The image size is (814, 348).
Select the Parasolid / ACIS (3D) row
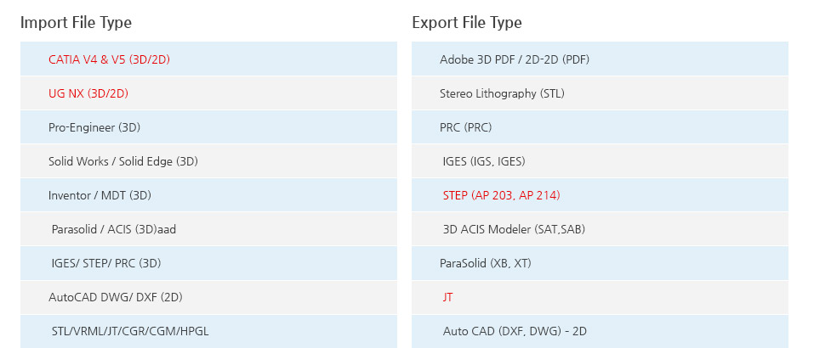coord(113,229)
